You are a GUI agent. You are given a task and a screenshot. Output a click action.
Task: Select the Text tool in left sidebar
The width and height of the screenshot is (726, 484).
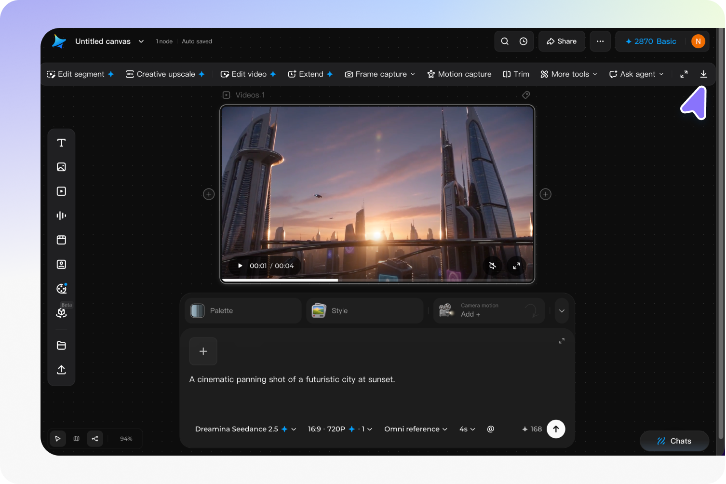[x=61, y=143]
